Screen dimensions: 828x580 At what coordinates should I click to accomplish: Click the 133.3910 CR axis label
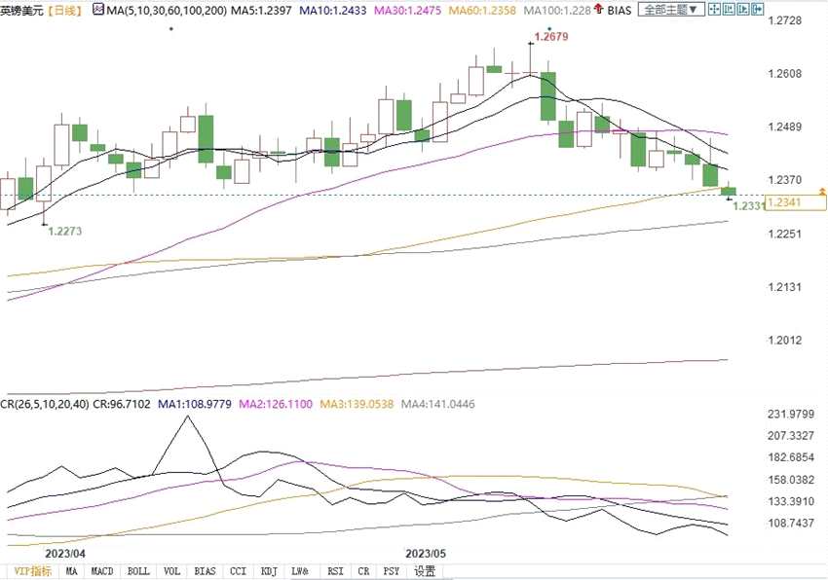click(x=791, y=501)
